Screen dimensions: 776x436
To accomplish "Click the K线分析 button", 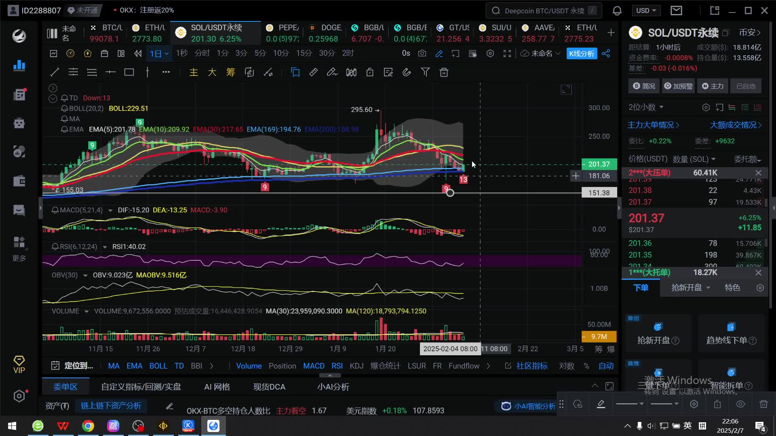I will click(x=582, y=53).
